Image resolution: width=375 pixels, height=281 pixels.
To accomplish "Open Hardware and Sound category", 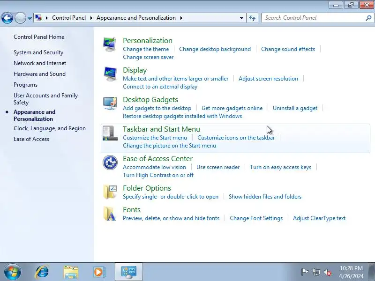I will [x=39, y=74].
